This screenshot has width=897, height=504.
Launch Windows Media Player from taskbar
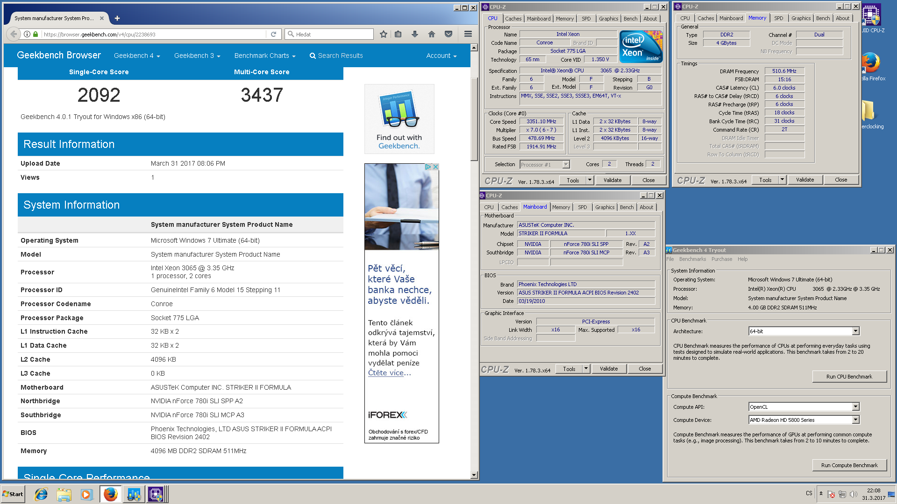pos(86,494)
